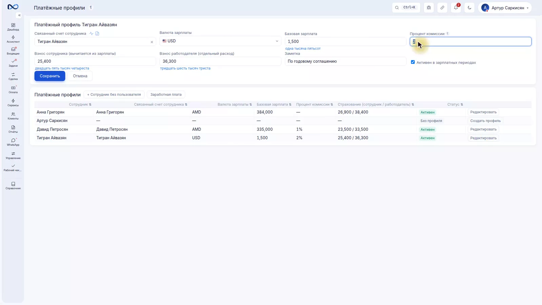
Task: Uncheck 'Активен в зарплатных периодах' checkbox
Action: [413, 62]
